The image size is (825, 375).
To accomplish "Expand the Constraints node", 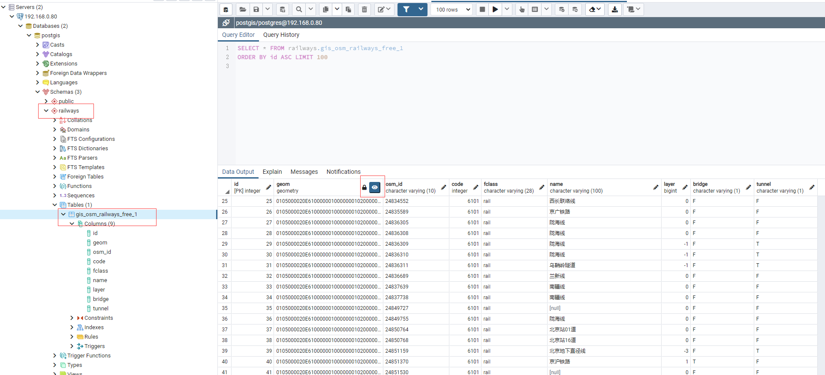I will click(72, 318).
